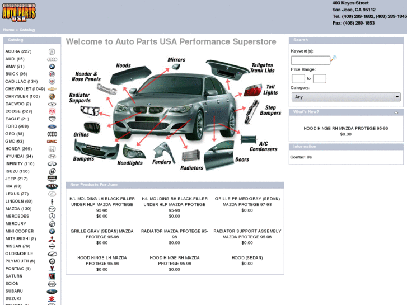Open RADIATOR MAZDA PROTEGE 95-98 product link

(175, 234)
